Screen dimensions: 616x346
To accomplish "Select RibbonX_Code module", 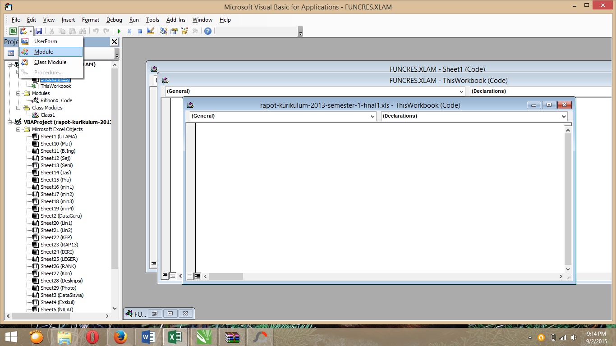I will point(56,100).
